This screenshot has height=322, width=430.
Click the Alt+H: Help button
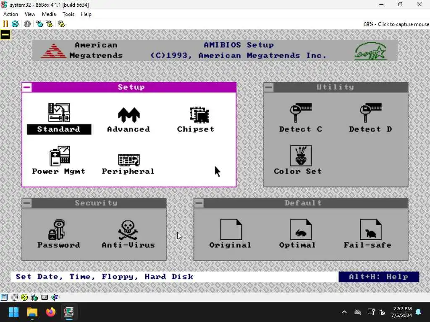[x=379, y=277]
